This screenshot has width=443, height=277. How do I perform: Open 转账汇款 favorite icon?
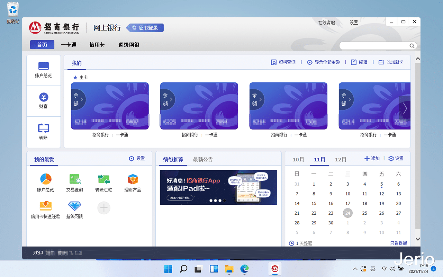(x=104, y=179)
